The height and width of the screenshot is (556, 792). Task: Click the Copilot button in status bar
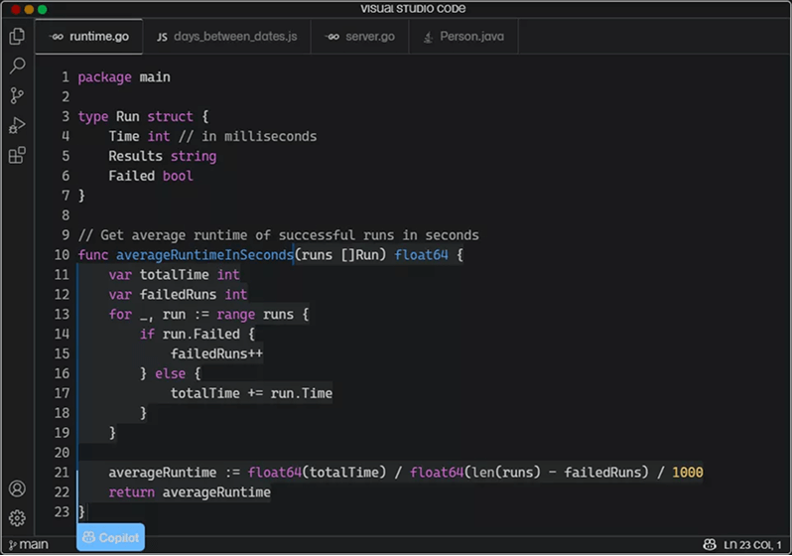pyautogui.click(x=110, y=538)
